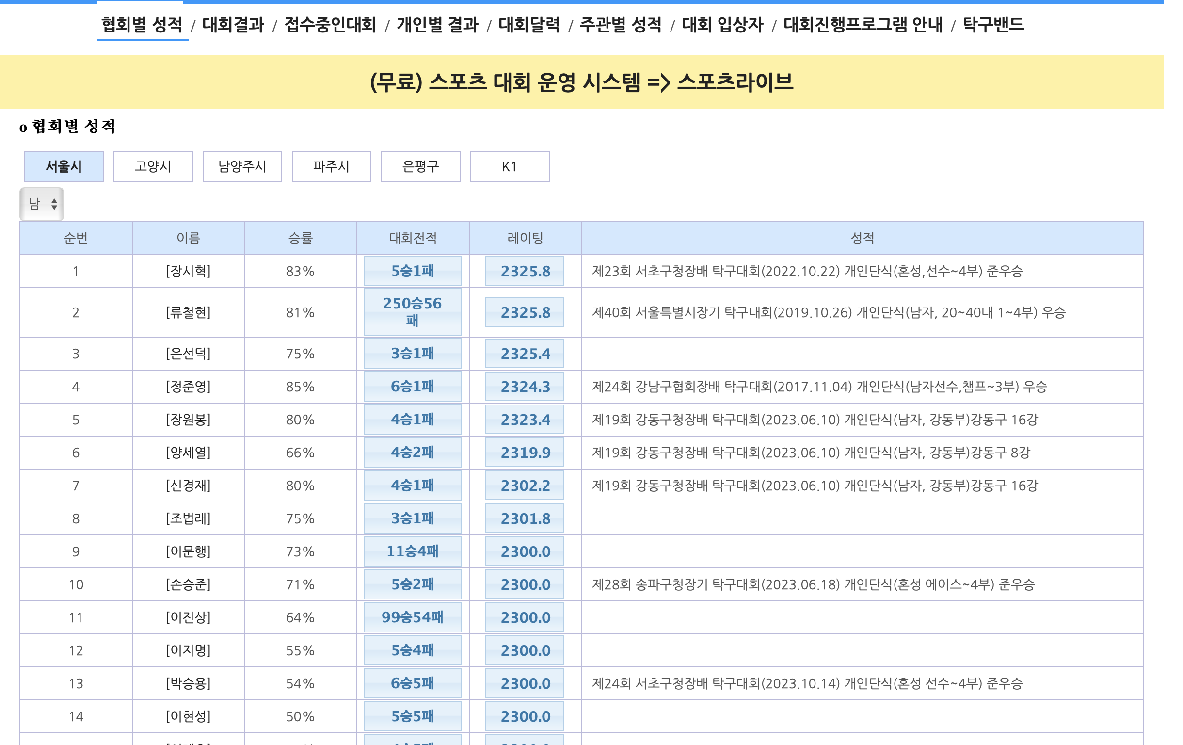Choose the 파주시 region button

(x=331, y=166)
